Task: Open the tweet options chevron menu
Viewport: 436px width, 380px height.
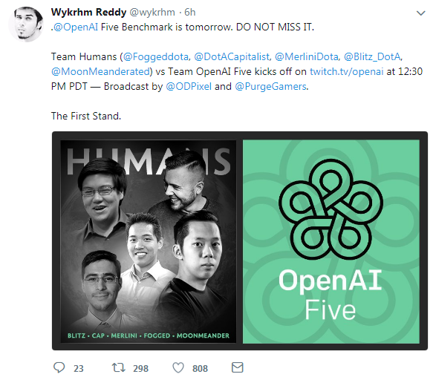Action: (x=420, y=13)
